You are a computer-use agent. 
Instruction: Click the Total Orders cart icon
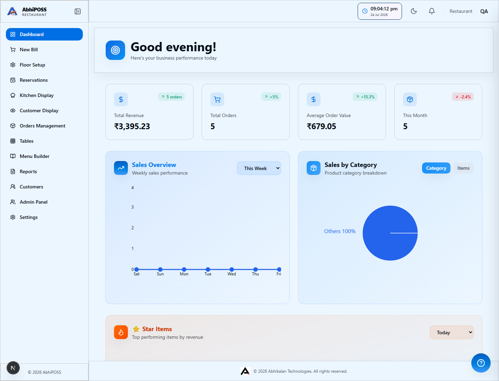point(217,99)
